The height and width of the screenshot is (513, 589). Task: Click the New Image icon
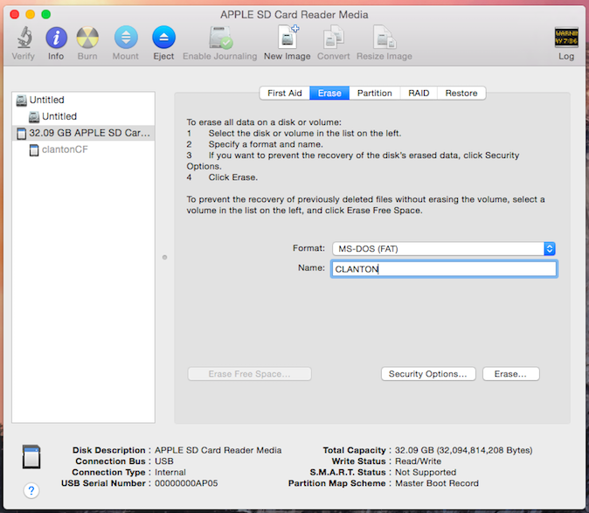pos(287,38)
